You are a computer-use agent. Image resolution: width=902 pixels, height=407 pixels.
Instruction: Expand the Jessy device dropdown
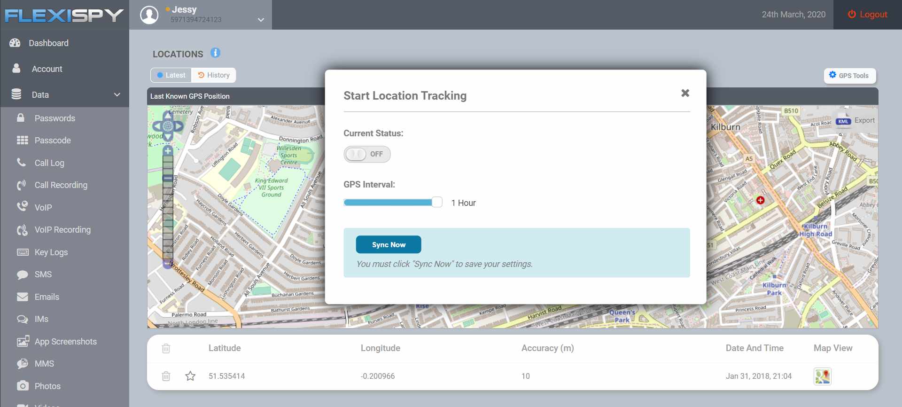(261, 20)
